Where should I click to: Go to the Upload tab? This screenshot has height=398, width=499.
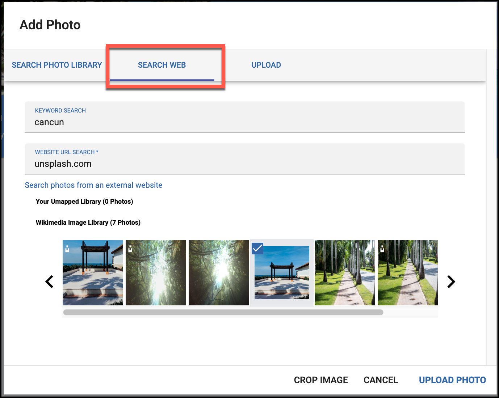pos(266,65)
